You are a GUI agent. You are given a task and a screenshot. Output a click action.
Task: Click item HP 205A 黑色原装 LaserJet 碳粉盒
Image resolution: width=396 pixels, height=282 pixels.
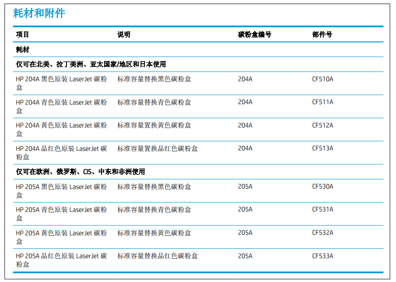pos(62,191)
